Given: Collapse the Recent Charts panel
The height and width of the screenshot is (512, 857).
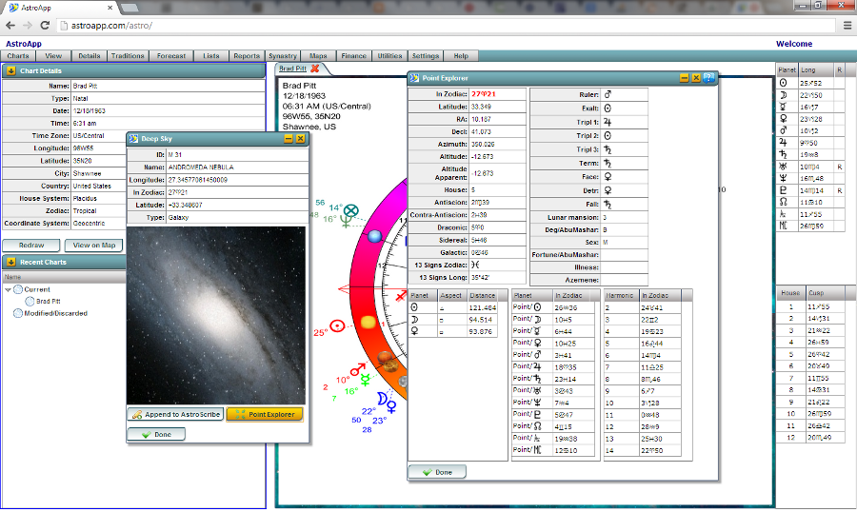Looking at the screenshot, I should coord(10,262).
